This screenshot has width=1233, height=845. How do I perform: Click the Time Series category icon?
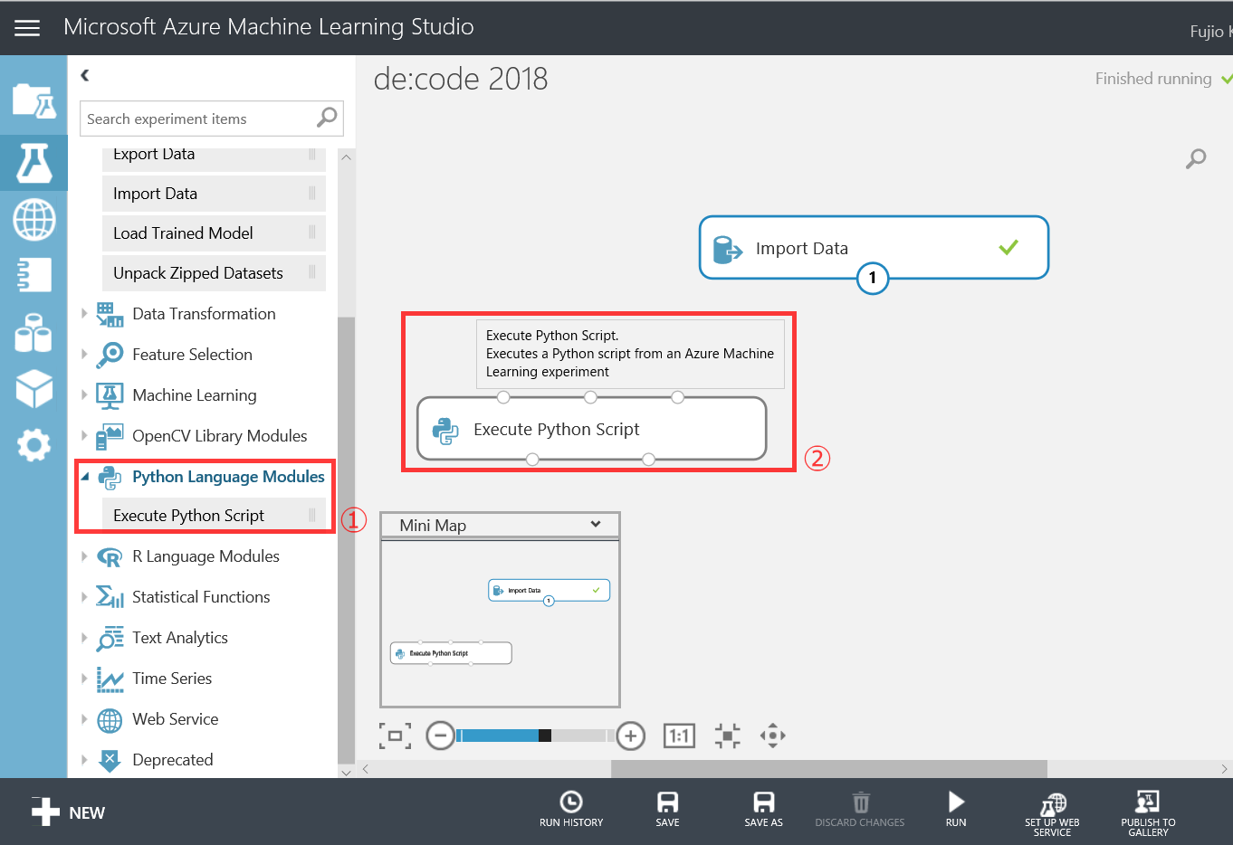pos(110,679)
